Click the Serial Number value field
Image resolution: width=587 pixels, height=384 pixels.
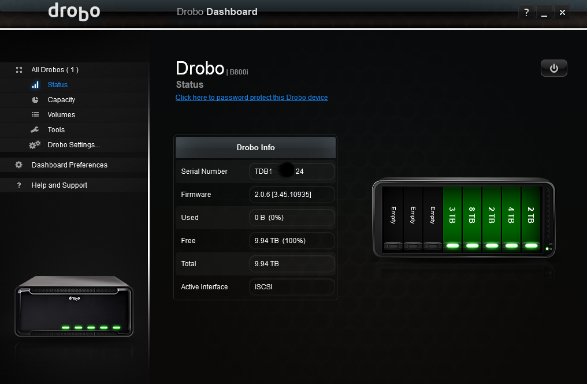click(292, 172)
